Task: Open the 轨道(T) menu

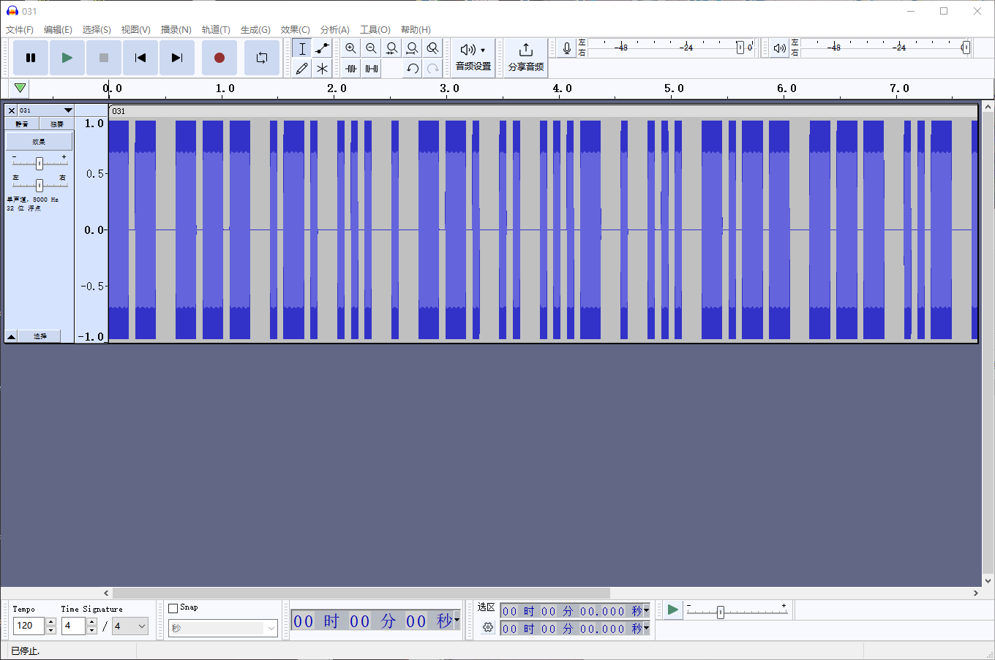Action: tap(216, 30)
